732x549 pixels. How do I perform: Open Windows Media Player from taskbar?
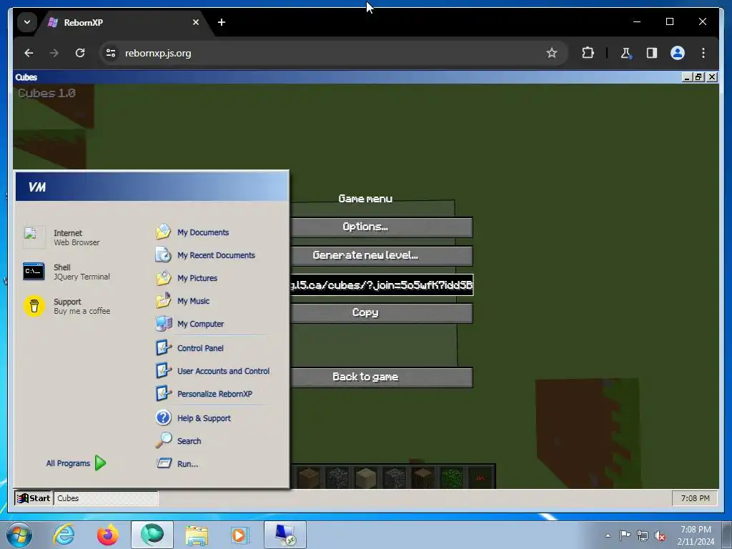tap(240, 535)
